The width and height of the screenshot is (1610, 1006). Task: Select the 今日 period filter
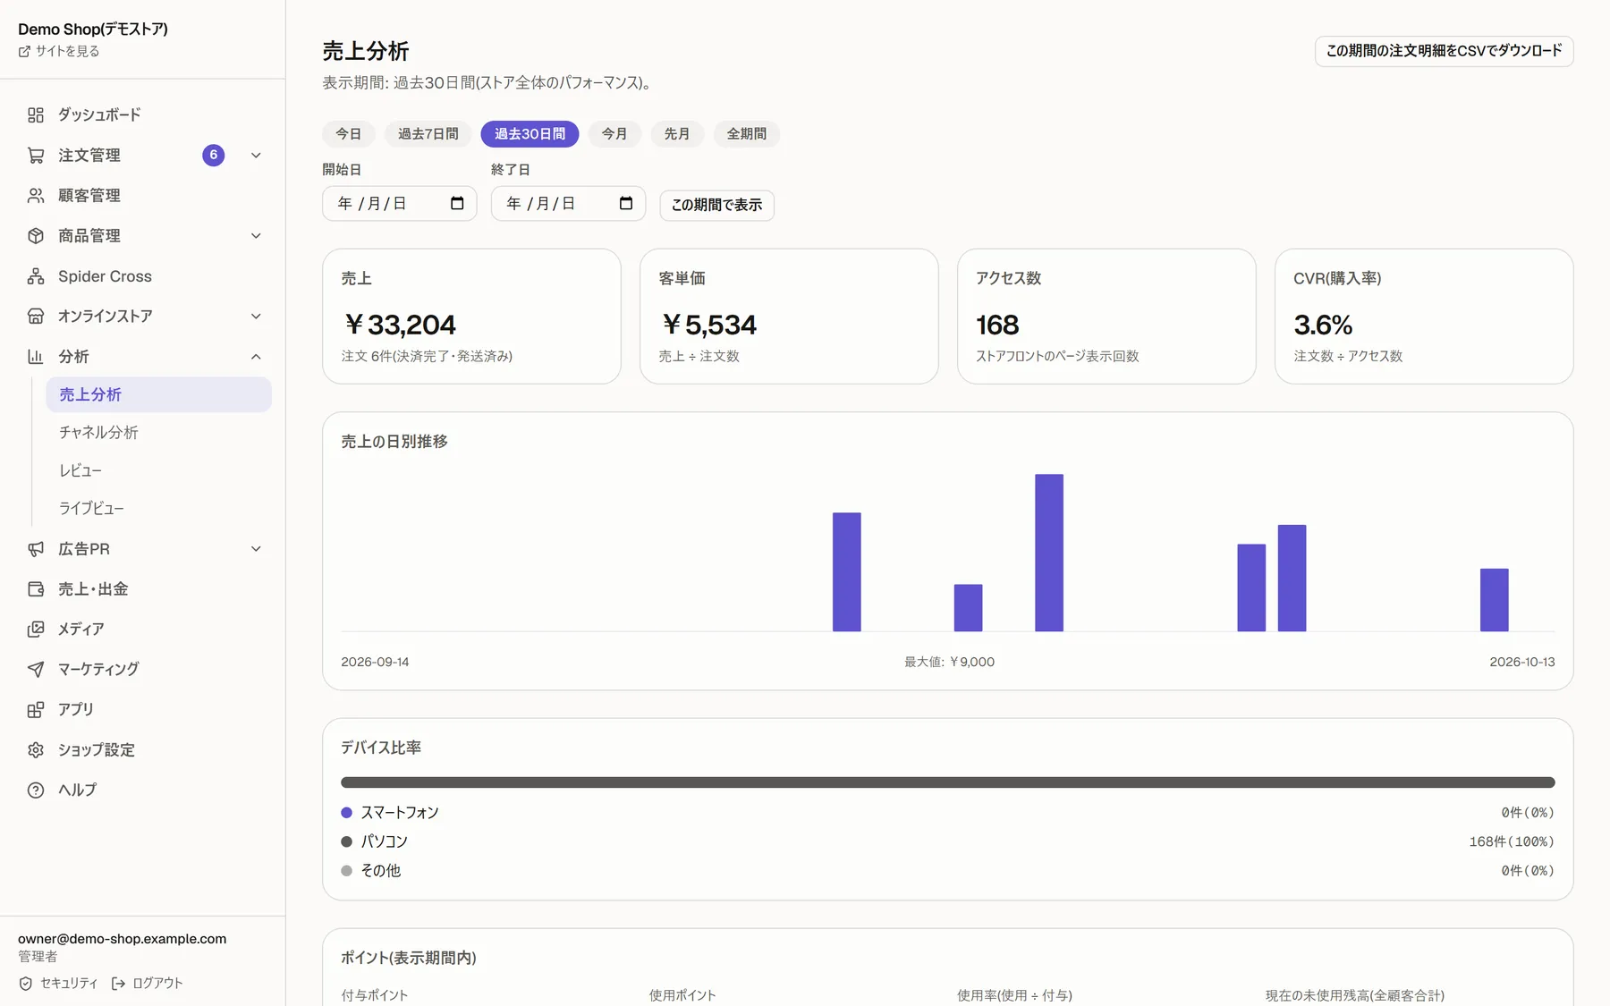349,134
